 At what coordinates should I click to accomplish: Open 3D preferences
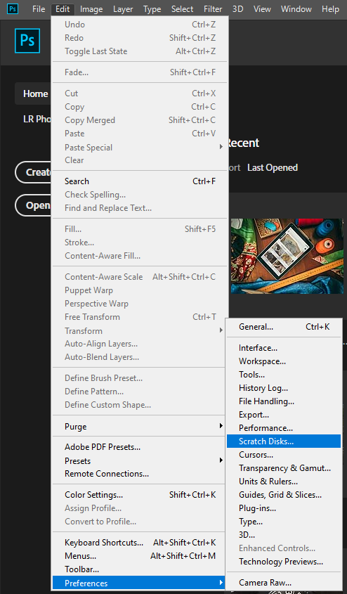tap(284, 534)
